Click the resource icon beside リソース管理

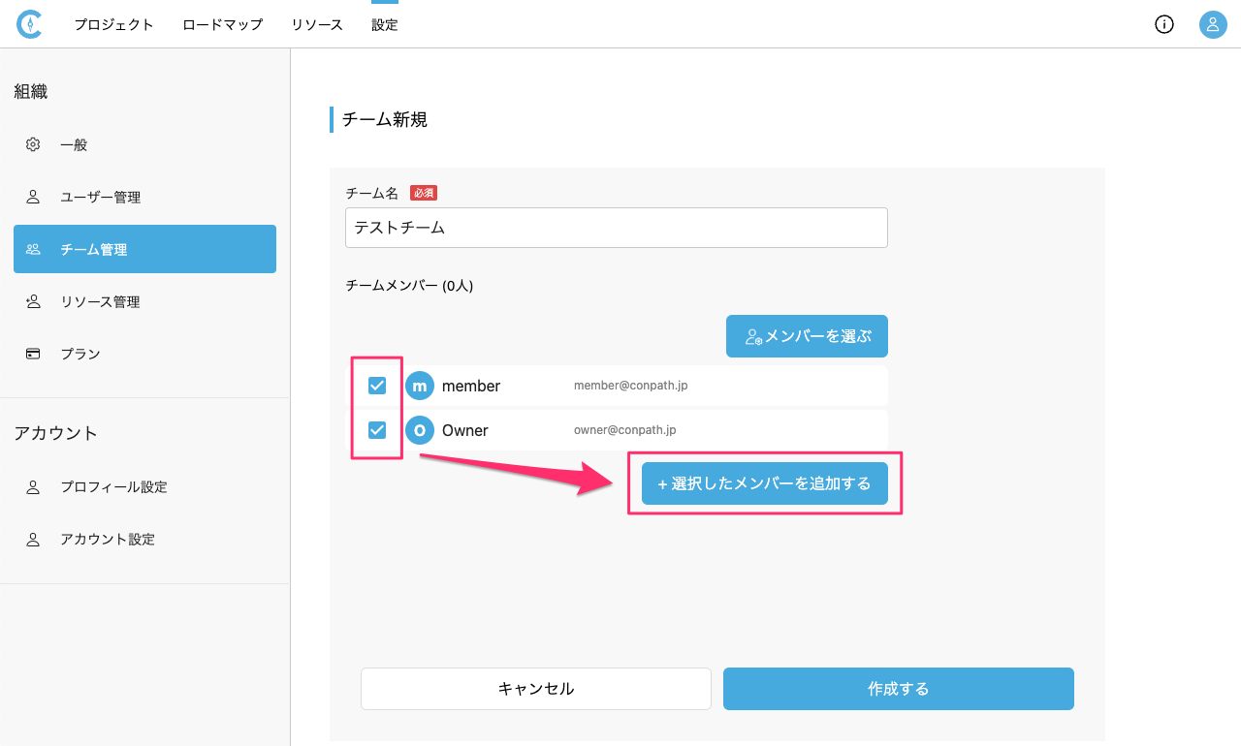coord(33,301)
